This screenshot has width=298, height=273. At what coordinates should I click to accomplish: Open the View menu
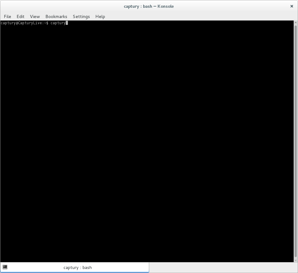[x=35, y=16]
